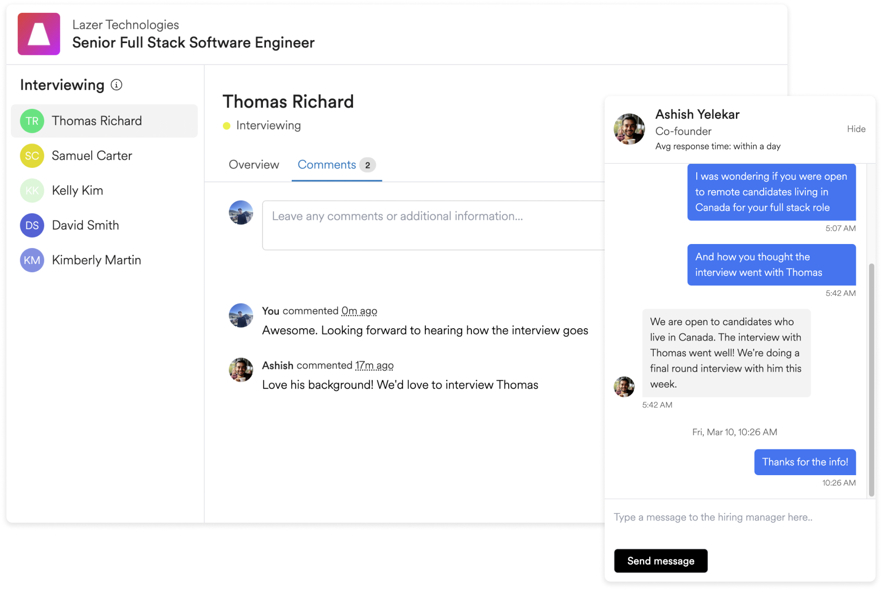Click the 'Fri, Mar 10, 10:26 AM' date separator

click(x=734, y=432)
